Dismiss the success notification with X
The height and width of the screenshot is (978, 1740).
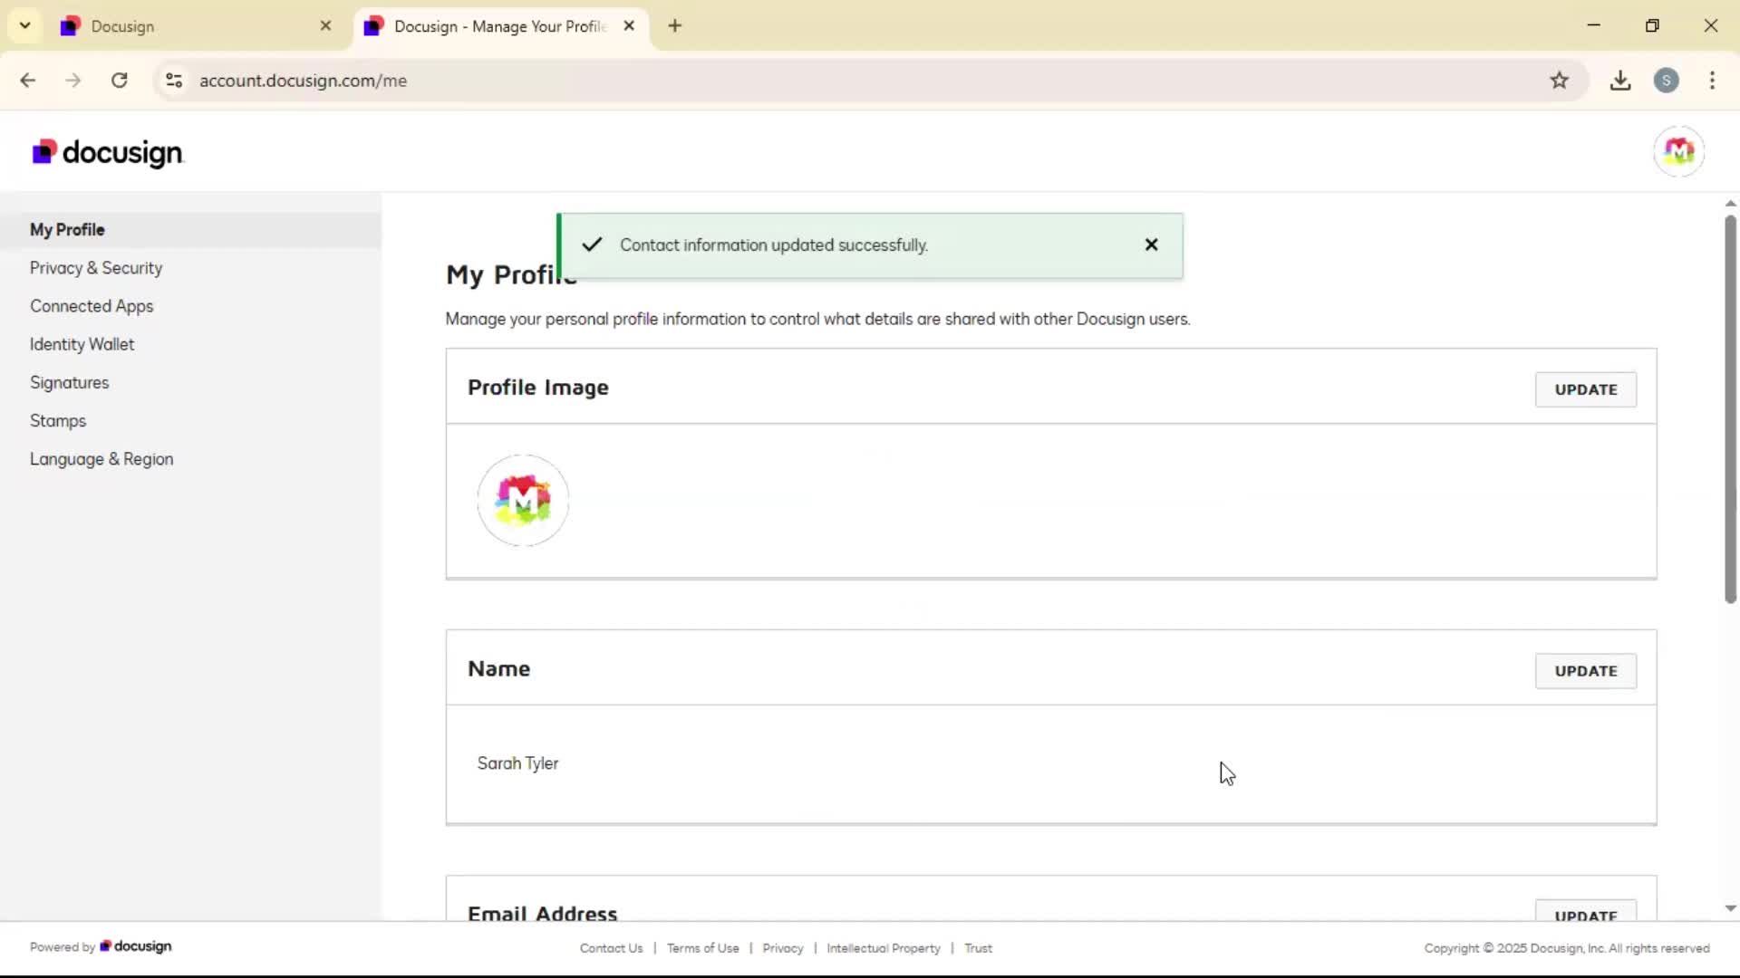[x=1151, y=244]
